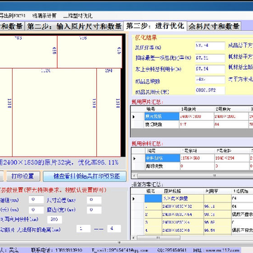The width and height of the screenshot is (253, 253).
Task: Open the 第二步 输入原片尺寸和数量 tab
Action: click(x=74, y=26)
